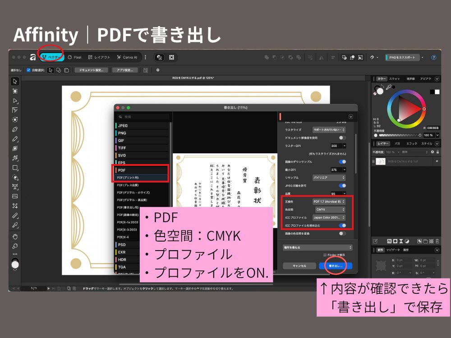Open the 互換性 PDF 1.7 dropdown
The height and width of the screenshot is (338, 451).
329,201
